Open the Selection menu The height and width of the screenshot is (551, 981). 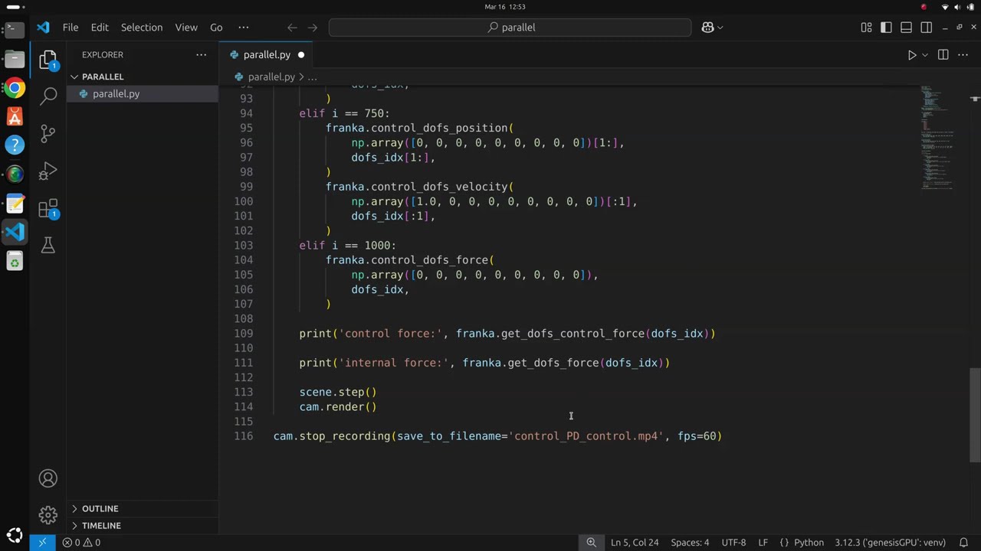142,28
